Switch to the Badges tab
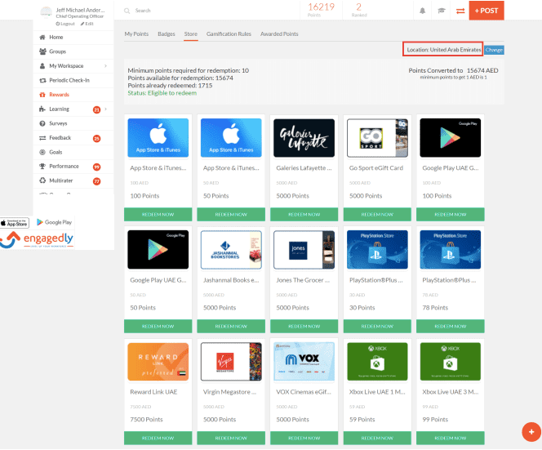The width and height of the screenshot is (542, 450). [x=167, y=34]
